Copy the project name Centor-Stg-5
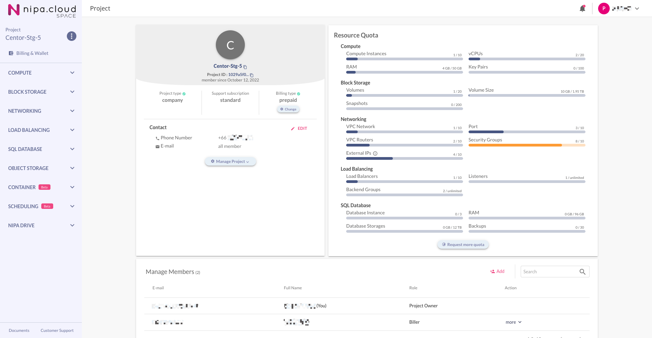 point(245,67)
